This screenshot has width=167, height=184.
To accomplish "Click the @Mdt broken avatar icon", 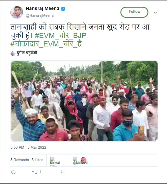I will 75,159.
